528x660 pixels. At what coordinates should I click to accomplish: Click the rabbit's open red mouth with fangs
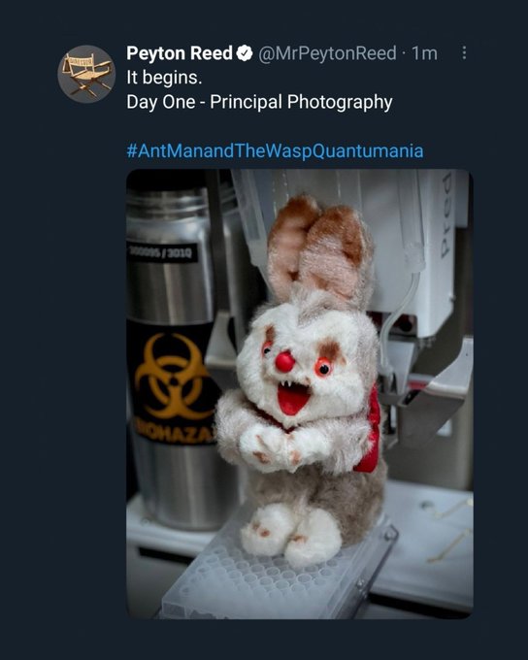point(293,396)
